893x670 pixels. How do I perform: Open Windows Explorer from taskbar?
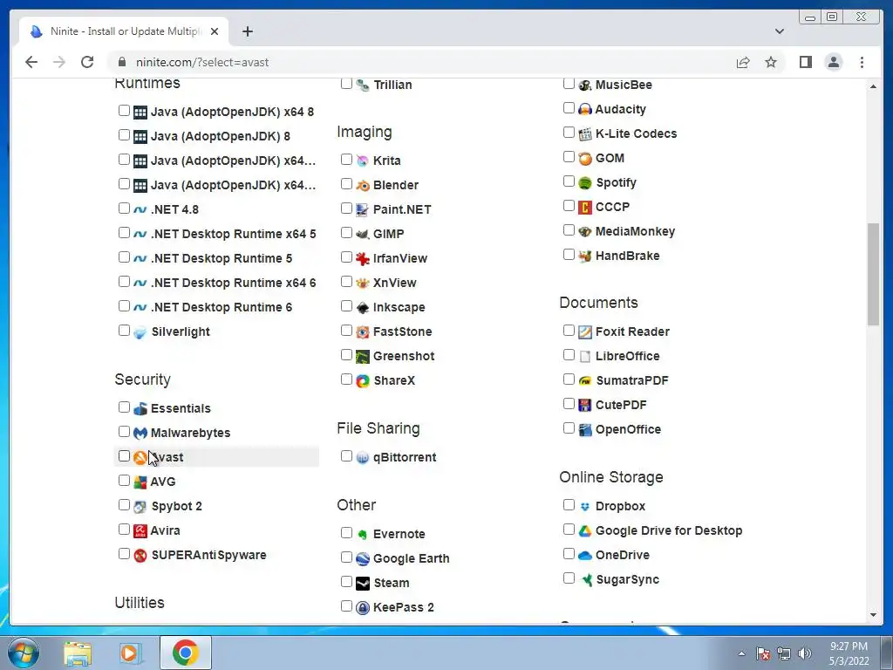point(78,653)
